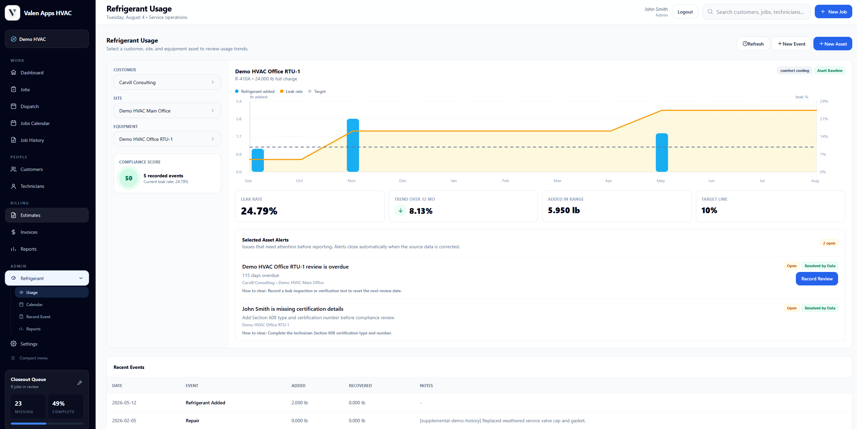Click the Reports chart icon under Refrigerant
The width and height of the screenshot is (857, 429).
pos(21,329)
